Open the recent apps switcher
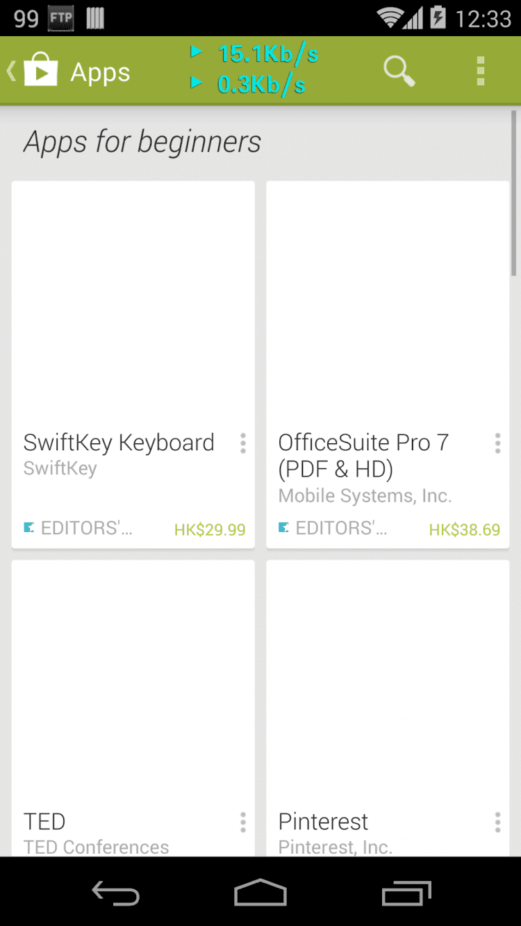The width and height of the screenshot is (521, 926). pyautogui.click(x=406, y=893)
